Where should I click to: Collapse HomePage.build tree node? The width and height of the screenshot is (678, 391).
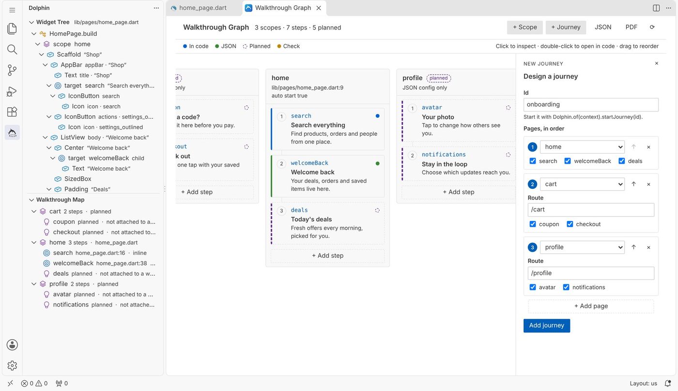[34, 33]
